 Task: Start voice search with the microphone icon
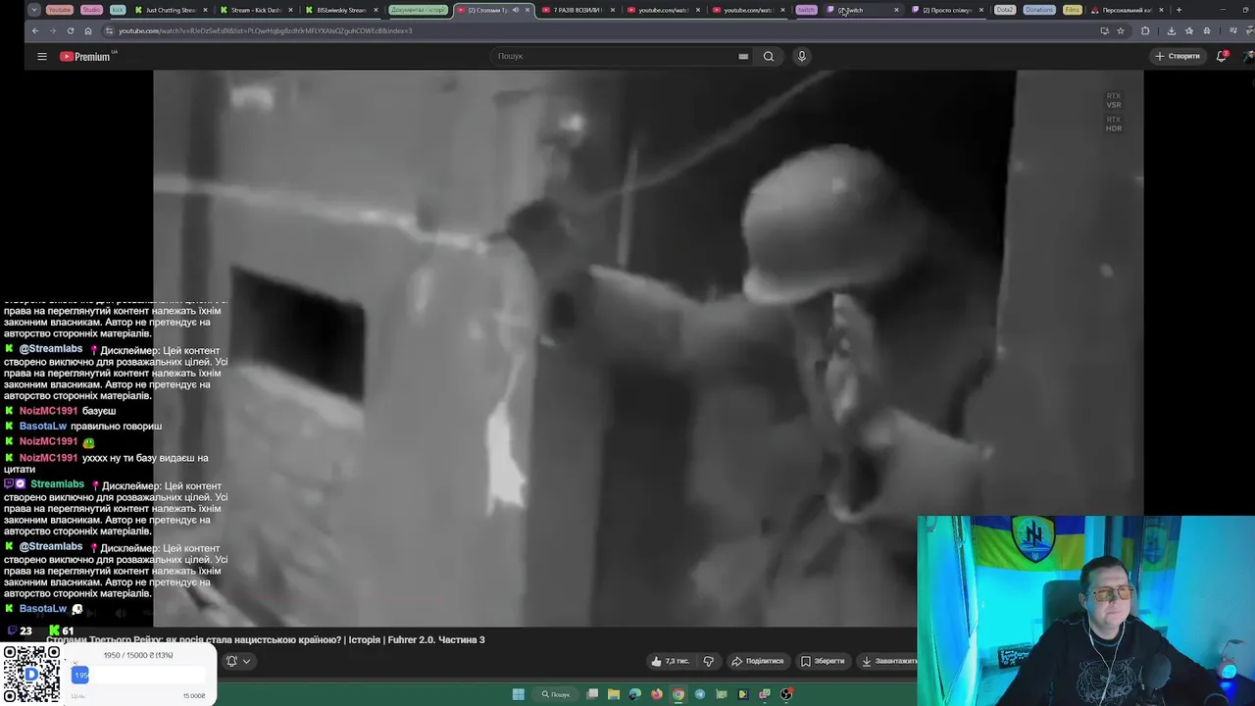[801, 56]
